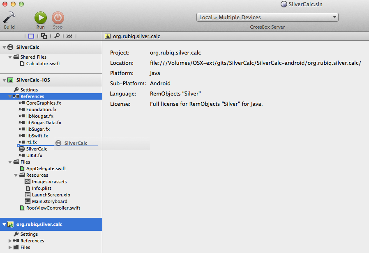The width and height of the screenshot is (369, 253).
Task: Open Main.storyboard under Resources
Action: (50, 201)
